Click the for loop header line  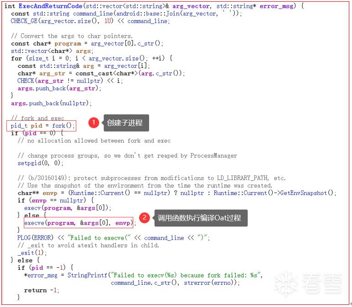92,58
